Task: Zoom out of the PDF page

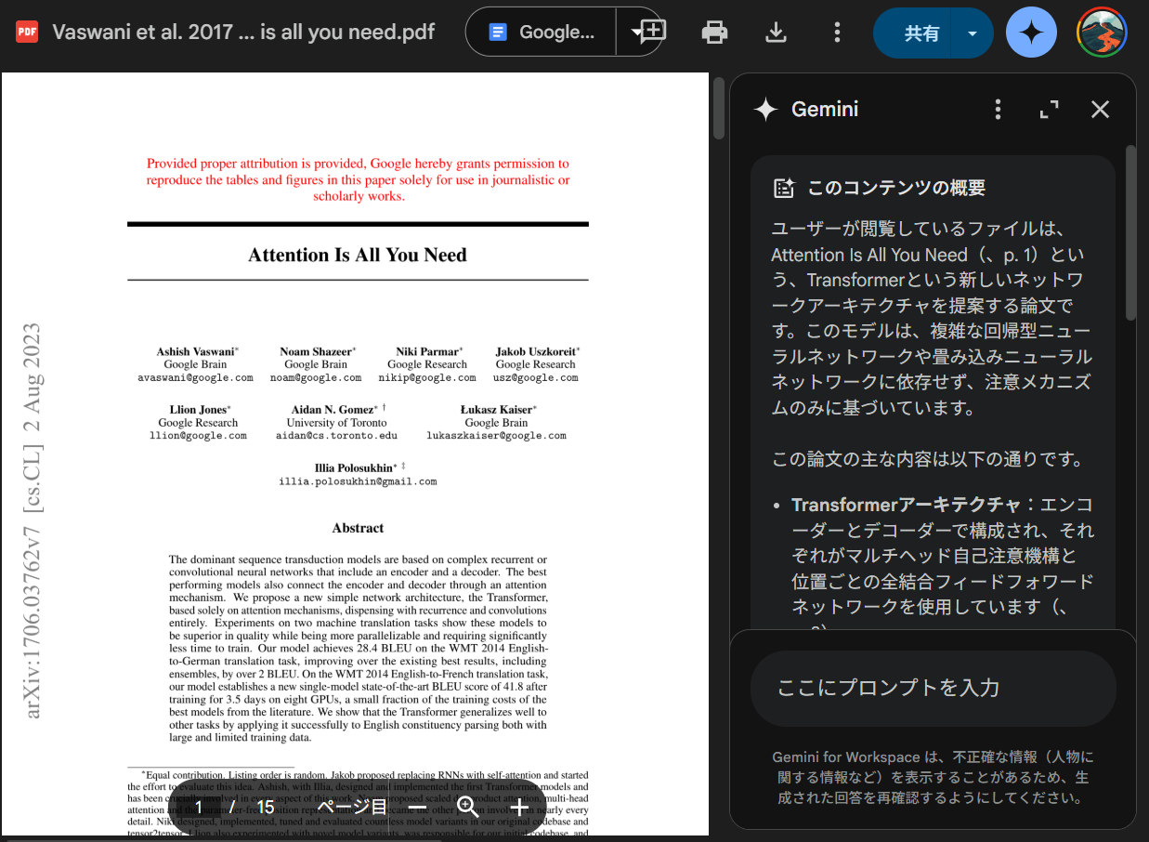Action: (x=415, y=807)
